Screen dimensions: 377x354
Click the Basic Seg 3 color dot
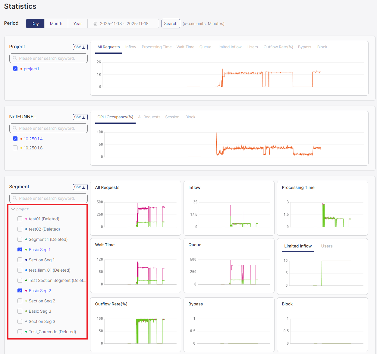[x=26, y=311]
